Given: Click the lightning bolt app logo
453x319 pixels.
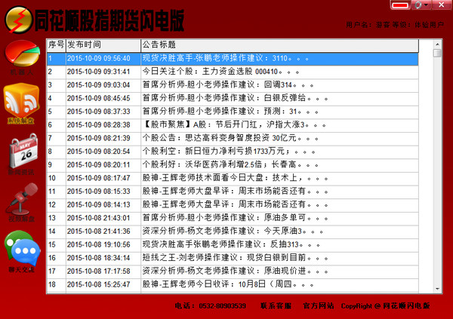Looking at the screenshot, I should (19, 20).
